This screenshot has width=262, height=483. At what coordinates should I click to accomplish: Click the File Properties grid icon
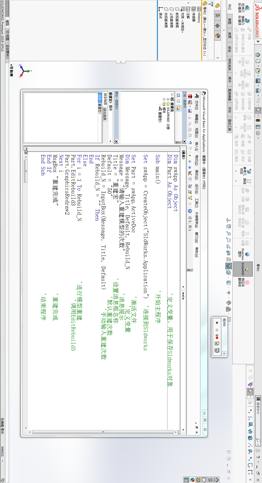pyautogui.click(x=258, y=127)
